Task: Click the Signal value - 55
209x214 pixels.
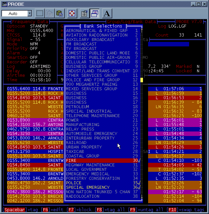Action: 35,39
